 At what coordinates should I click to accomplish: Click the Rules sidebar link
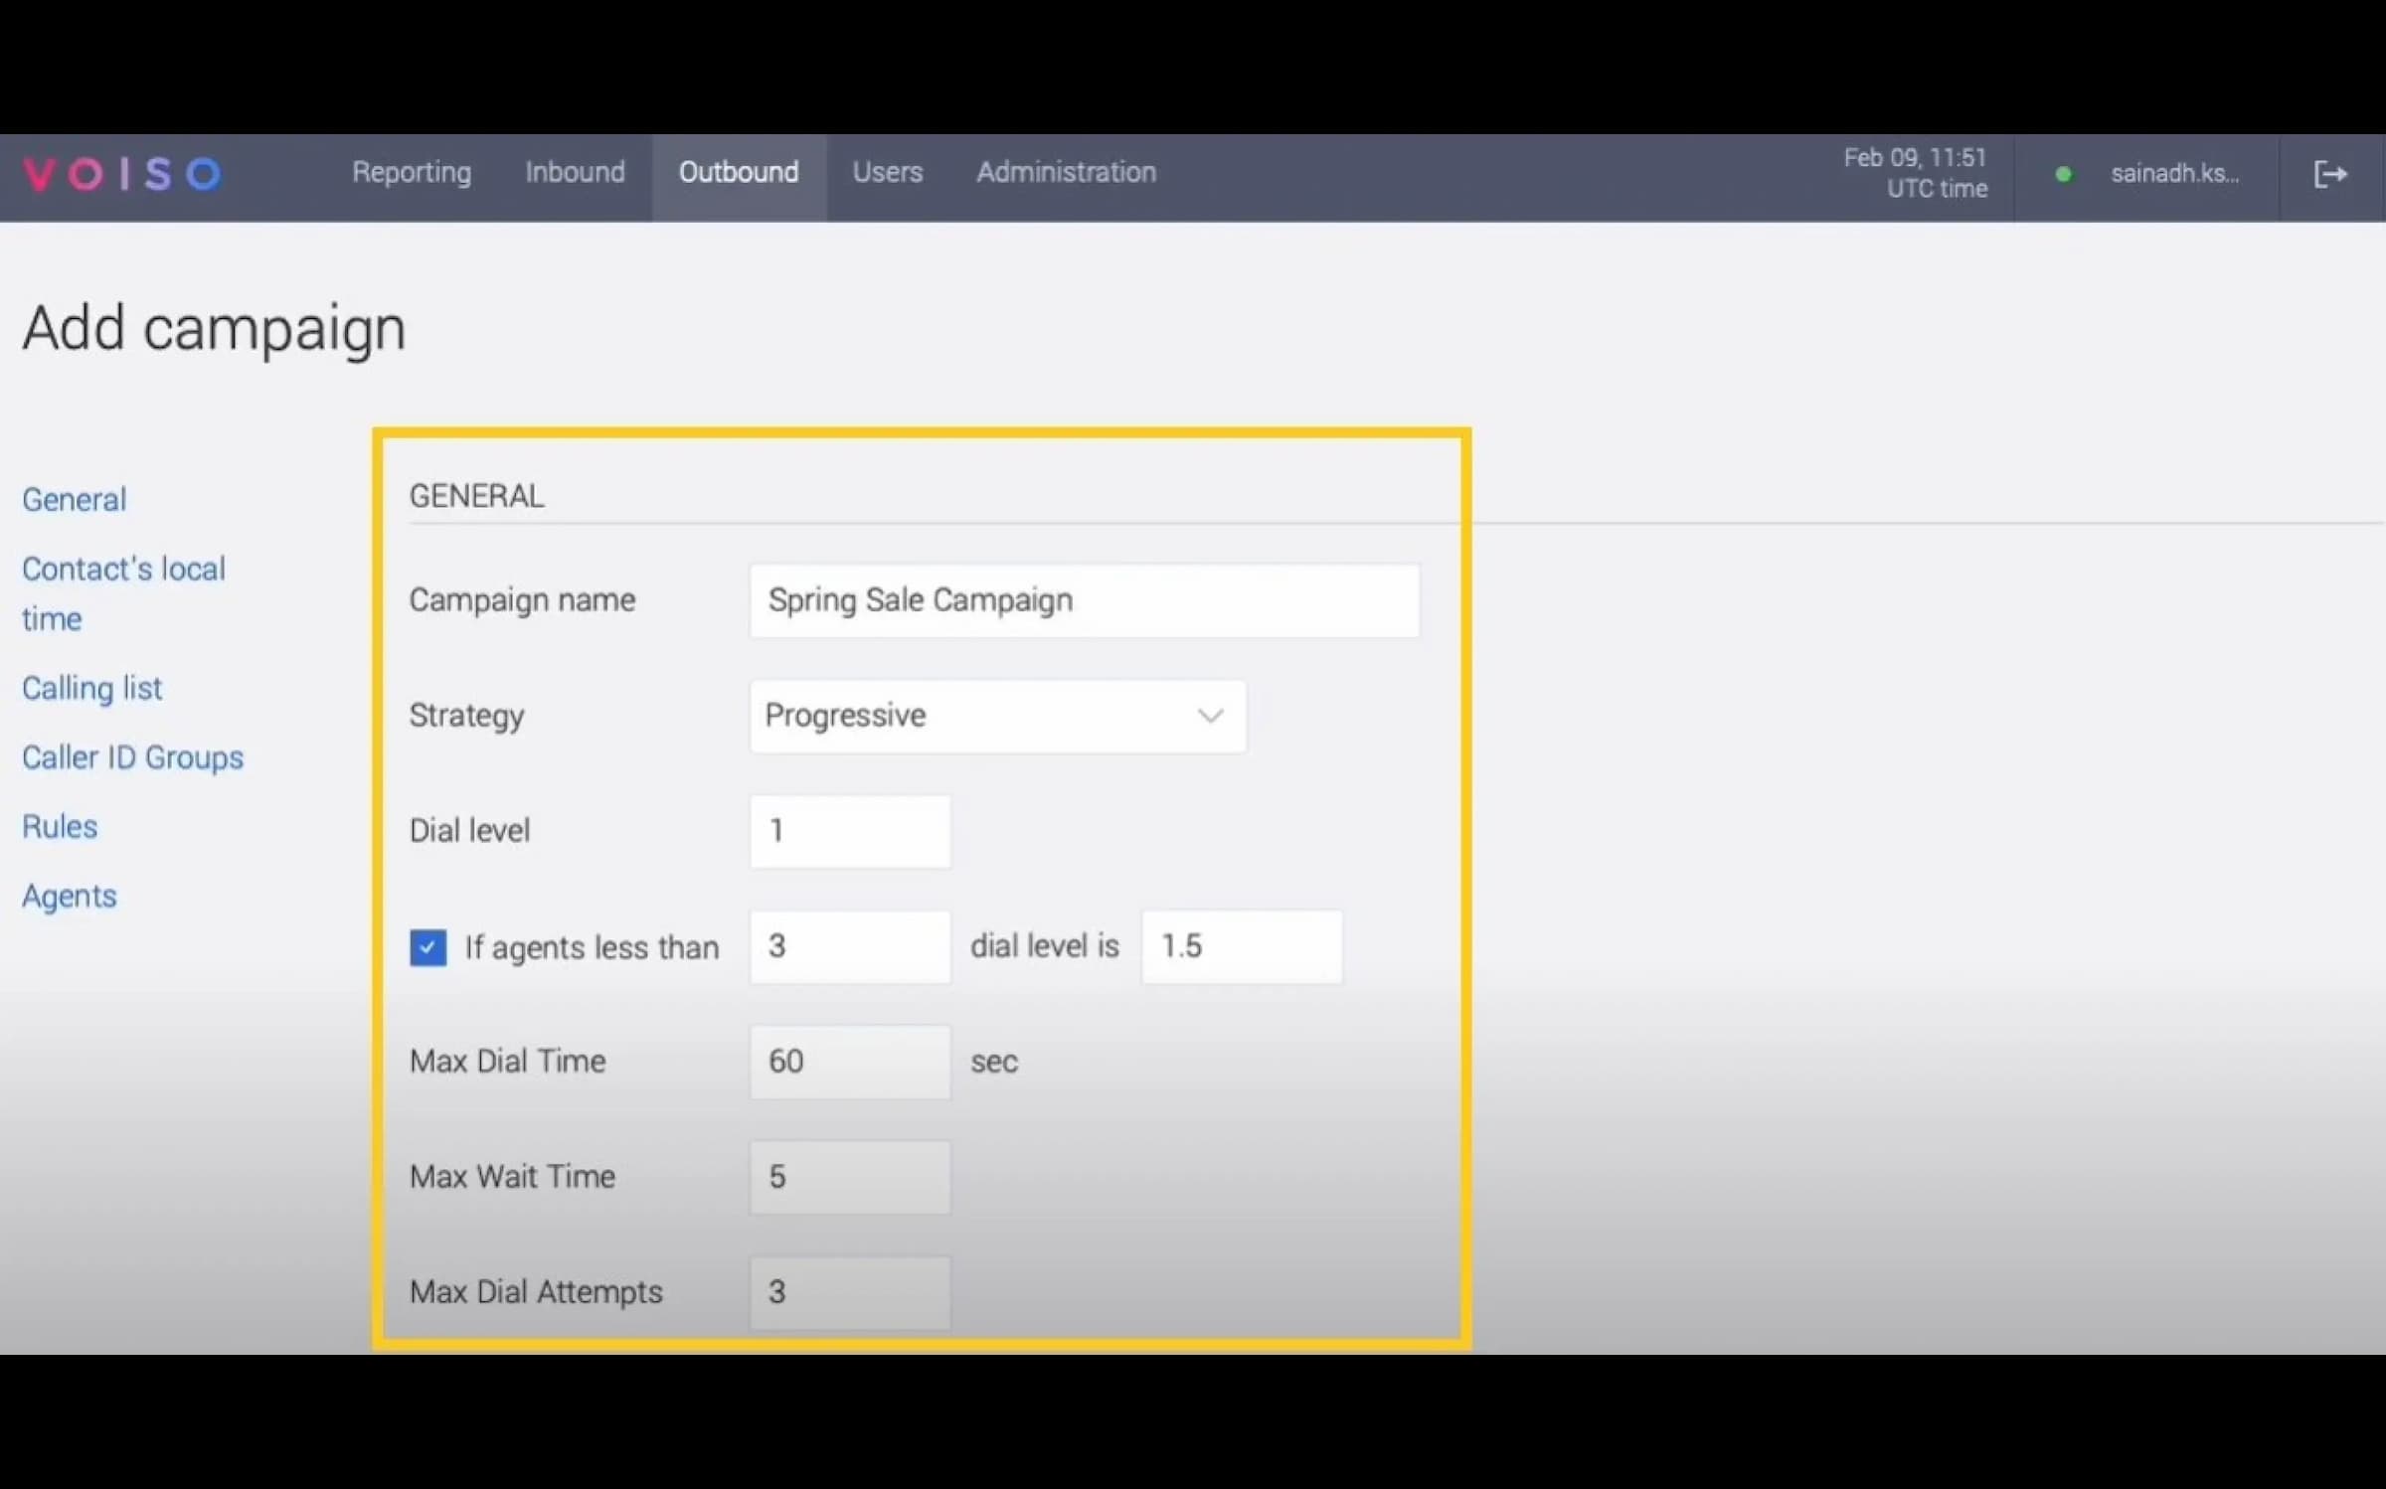(x=59, y=825)
